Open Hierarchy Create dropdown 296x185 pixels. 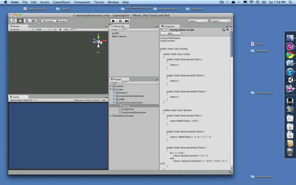[x=115, y=30]
